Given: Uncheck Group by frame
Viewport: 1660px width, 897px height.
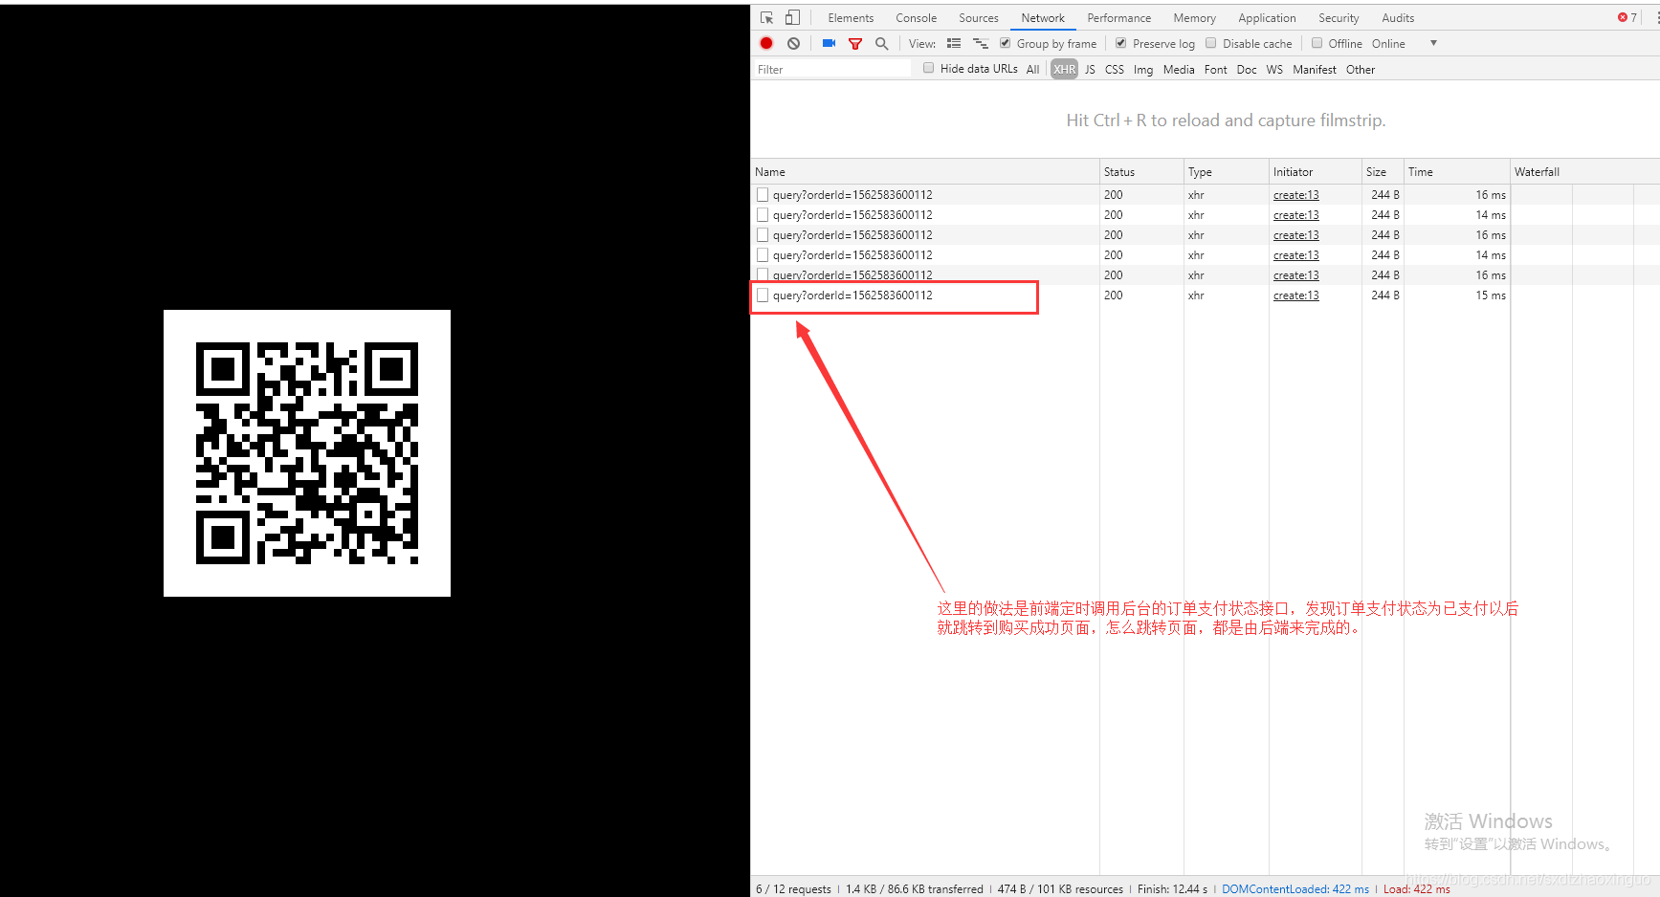Looking at the screenshot, I should pos(1006,43).
